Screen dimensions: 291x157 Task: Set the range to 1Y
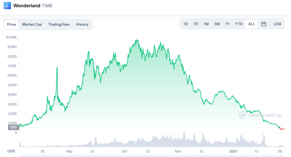tap(227, 24)
